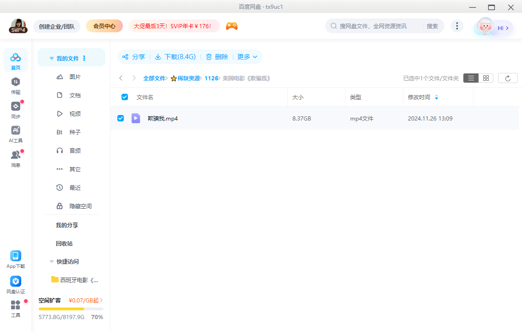Open the 传输 transfer panel
This screenshot has width=522, height=332.
click(x=16, y=86)
